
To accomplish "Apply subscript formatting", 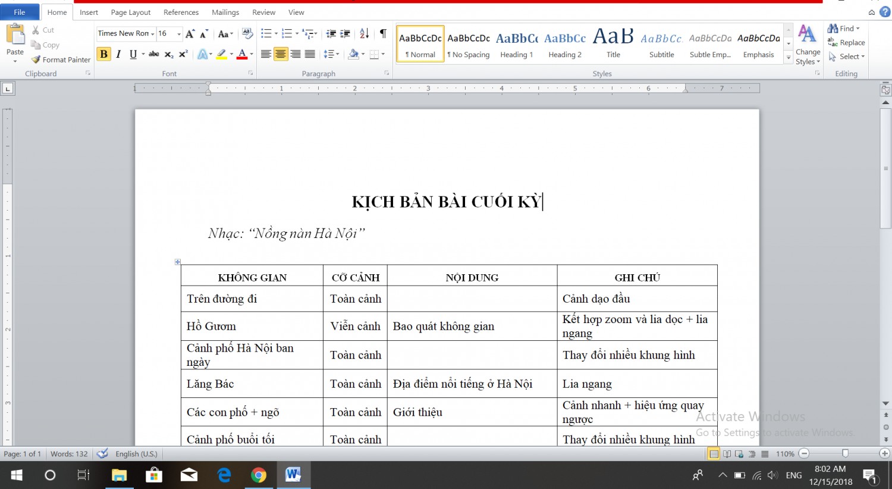I will [x=169, y=54].
